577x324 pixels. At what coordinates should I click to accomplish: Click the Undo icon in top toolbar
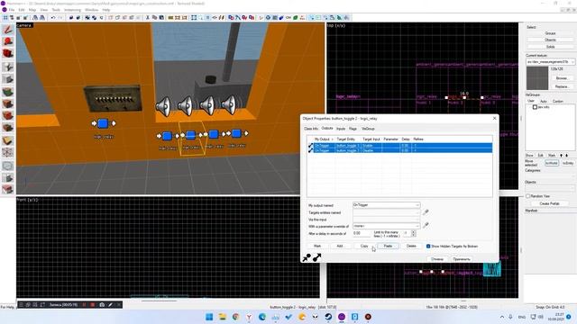(x=53, y=18)
